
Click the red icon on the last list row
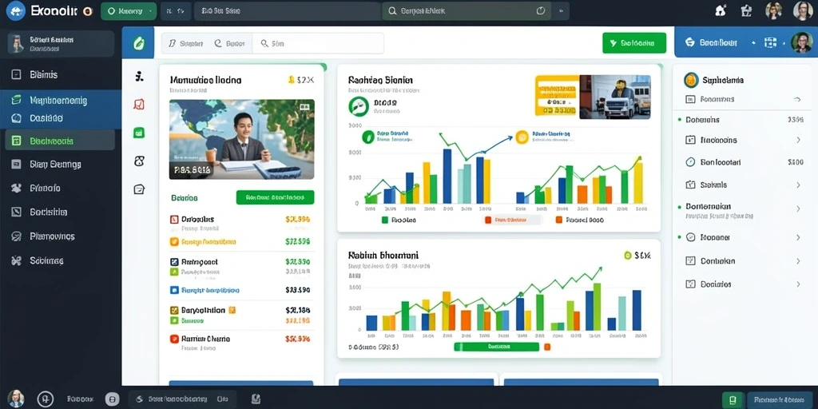coord(175,339)
